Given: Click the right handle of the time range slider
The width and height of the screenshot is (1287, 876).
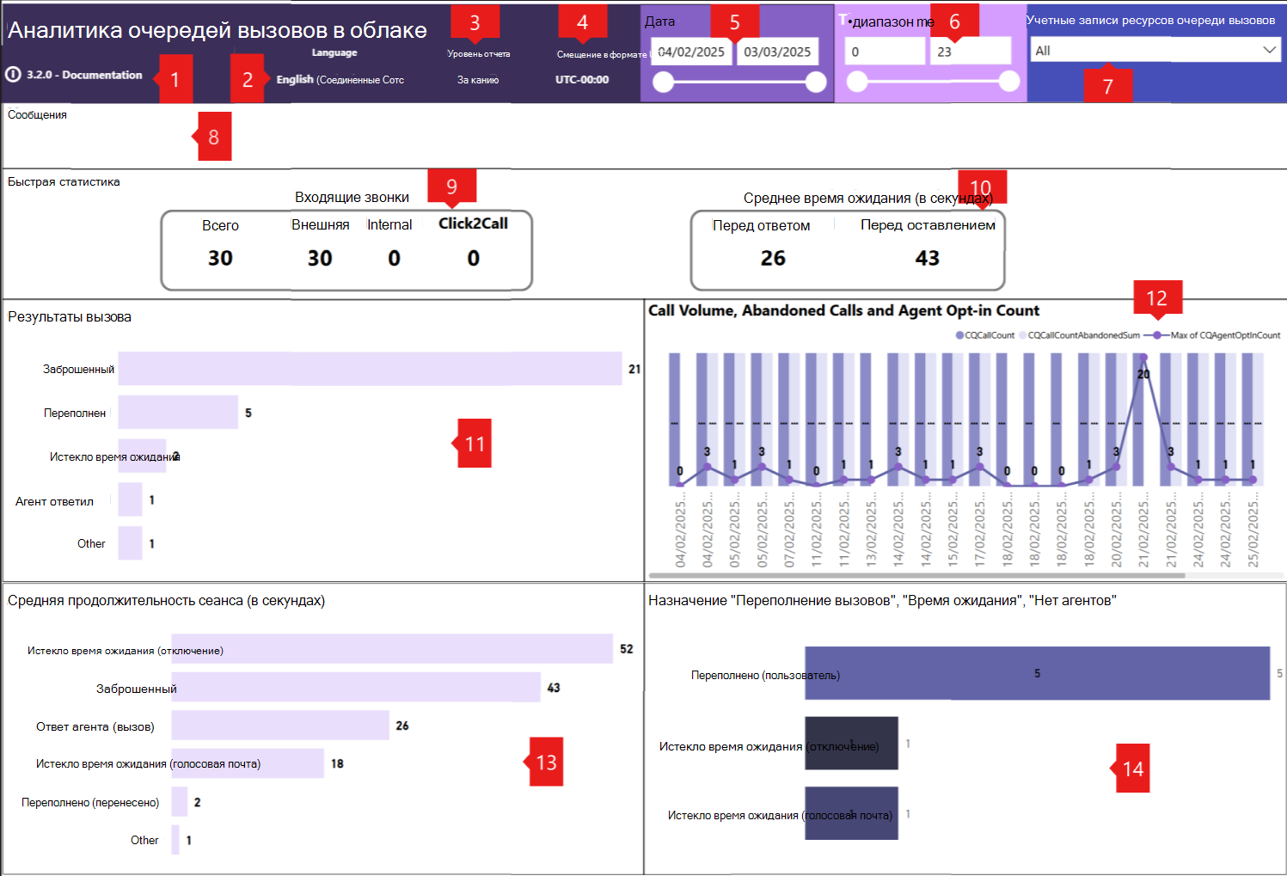Looking at the screenshot, I should click(x=1009, y=81).
